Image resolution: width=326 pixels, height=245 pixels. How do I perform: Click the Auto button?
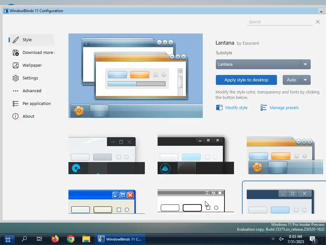tap(292, 80)
